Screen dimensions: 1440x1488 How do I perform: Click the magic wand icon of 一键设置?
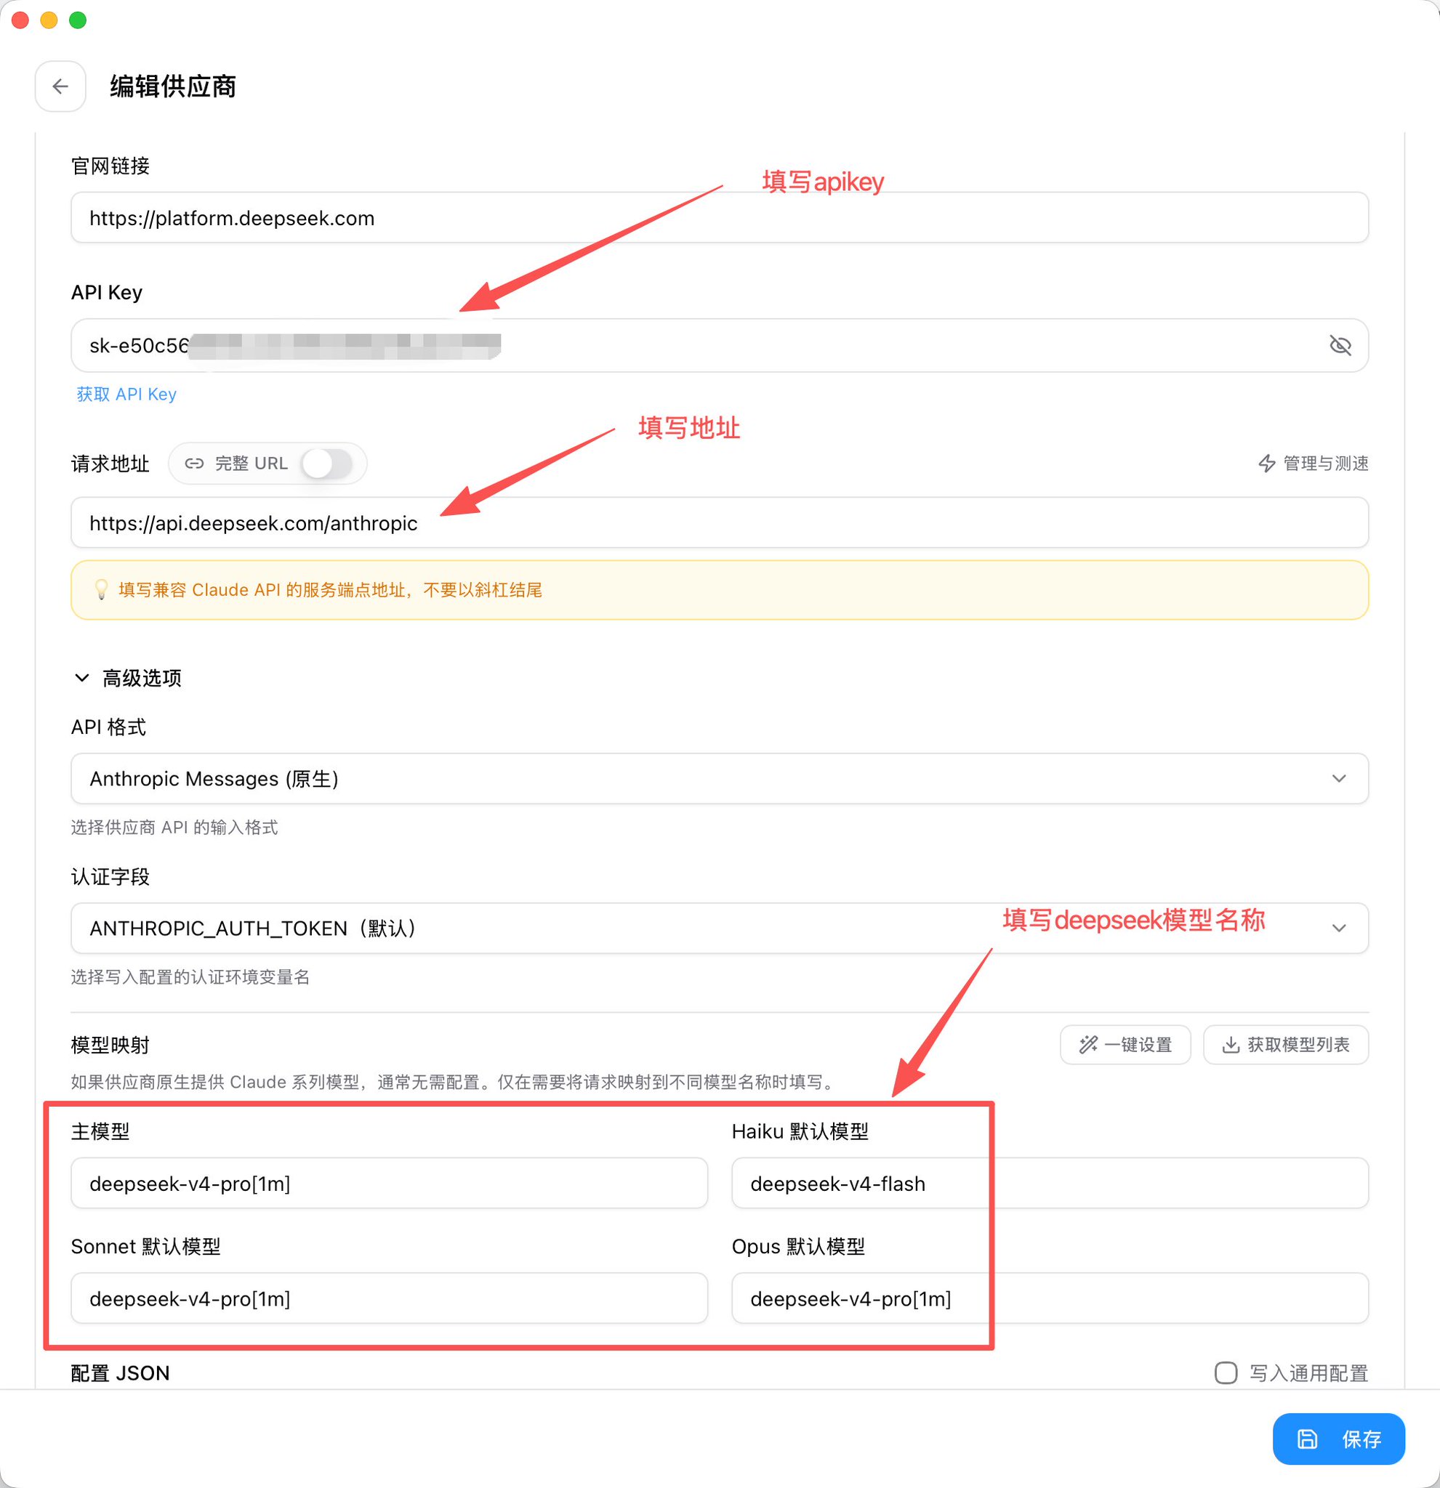click(x=1088, y=1045)
